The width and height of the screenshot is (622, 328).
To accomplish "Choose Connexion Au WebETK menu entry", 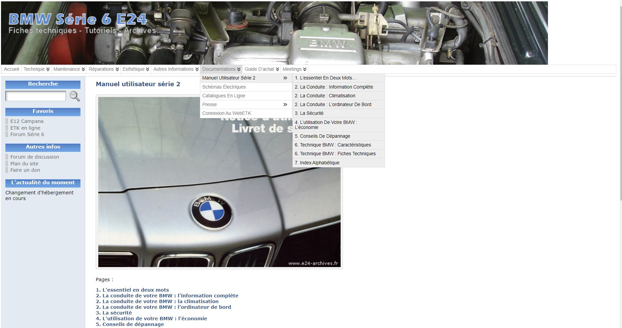I will tap(227, 113).
